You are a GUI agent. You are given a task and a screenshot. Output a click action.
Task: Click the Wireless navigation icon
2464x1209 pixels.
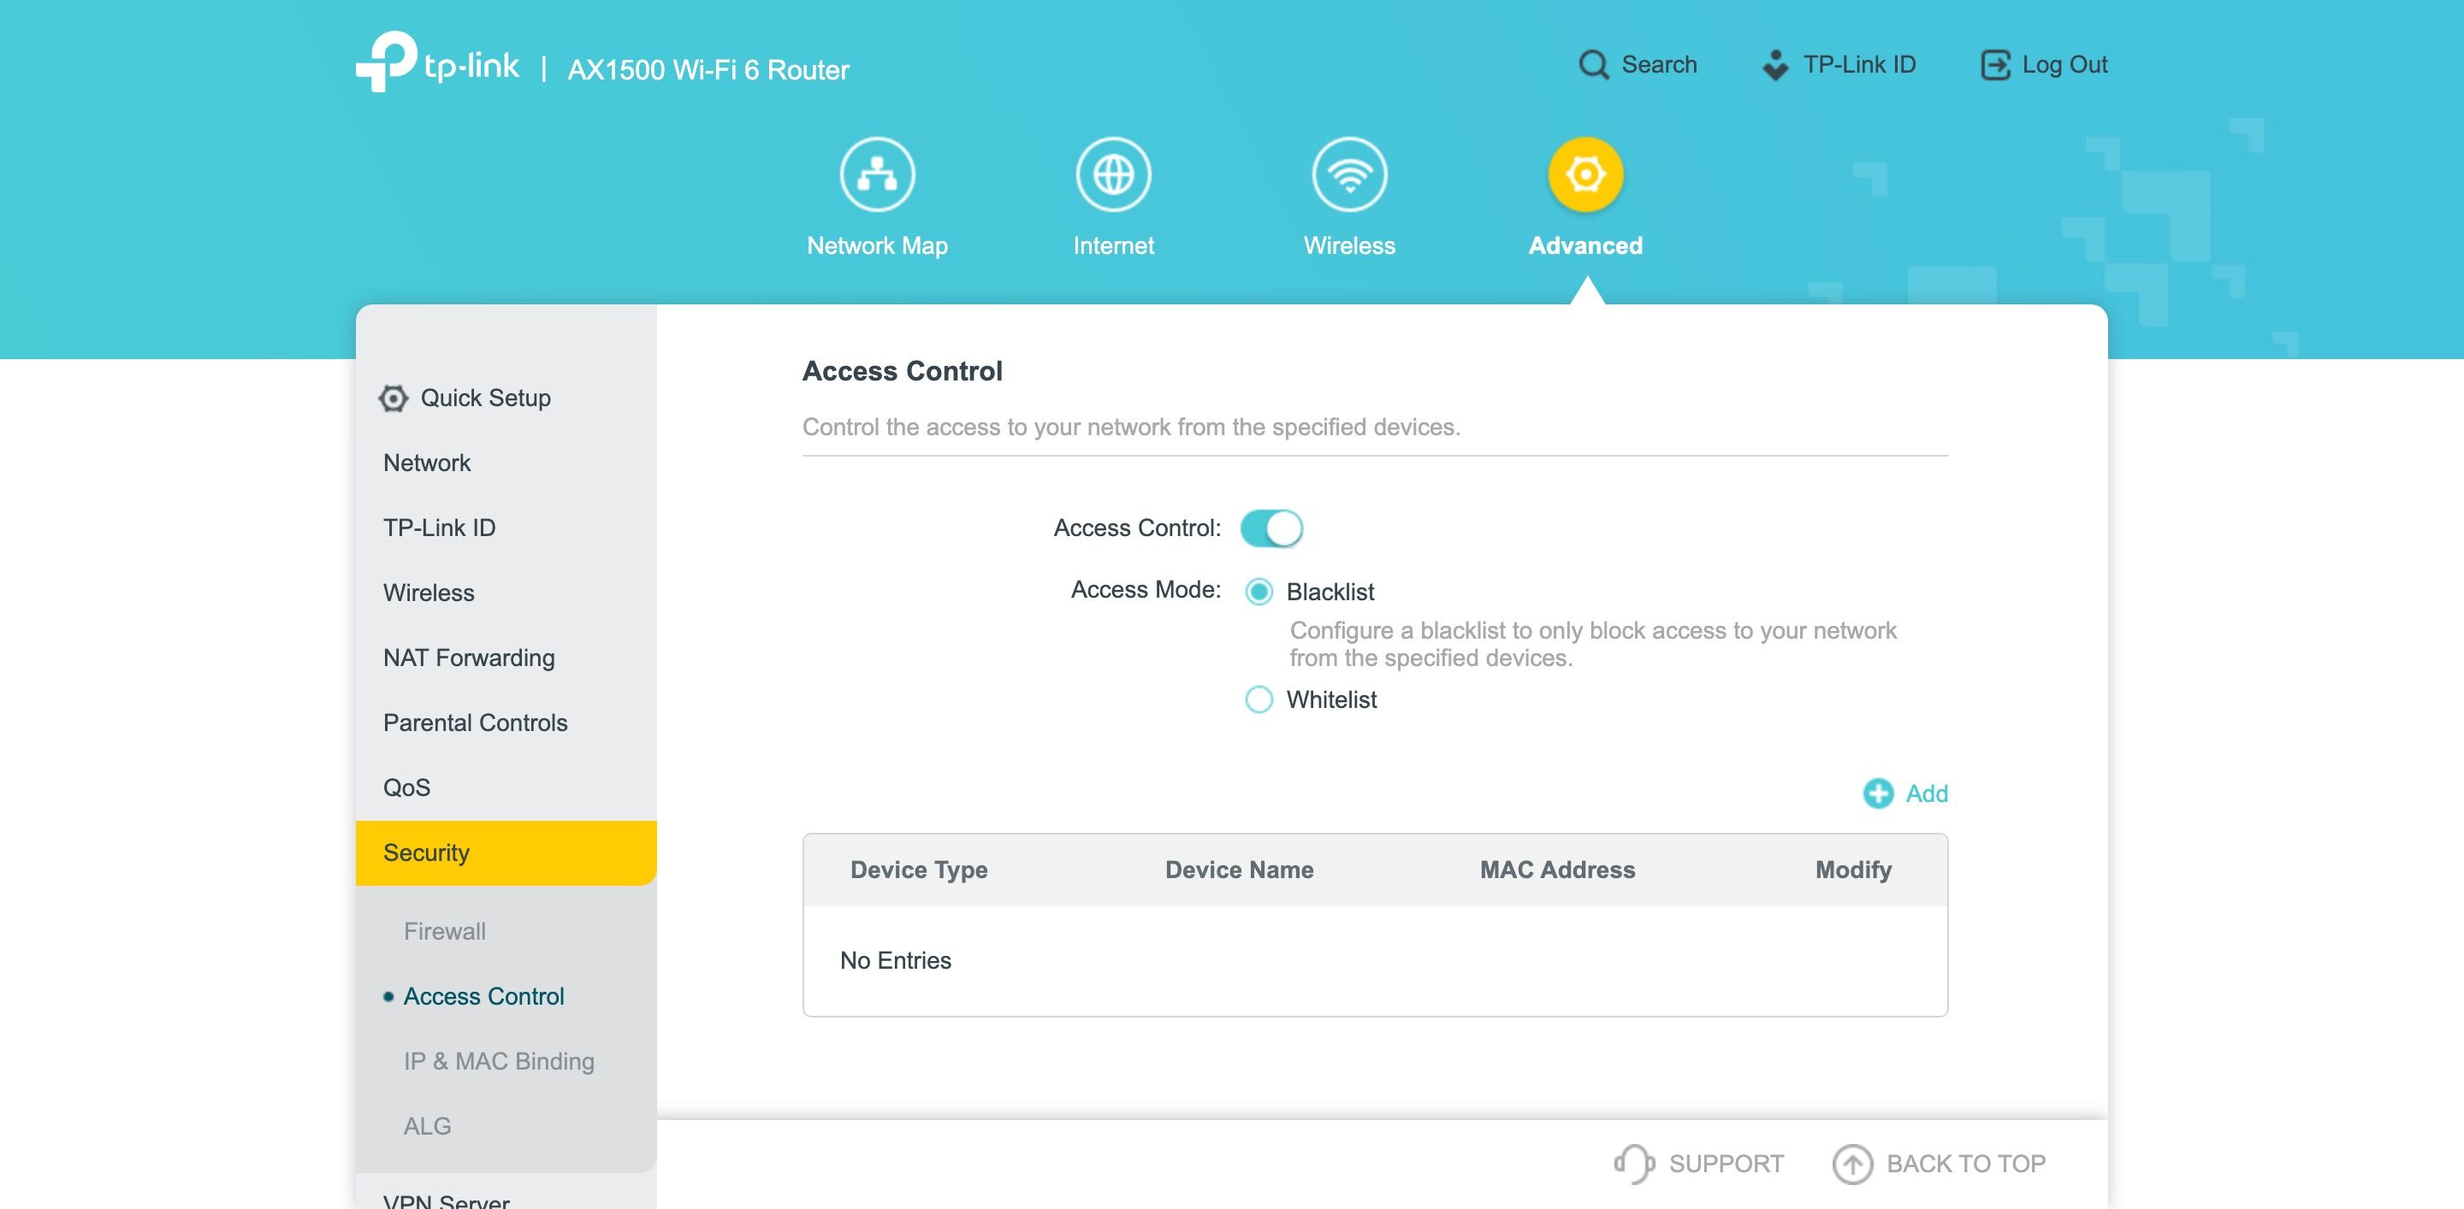click(1347, 173)
